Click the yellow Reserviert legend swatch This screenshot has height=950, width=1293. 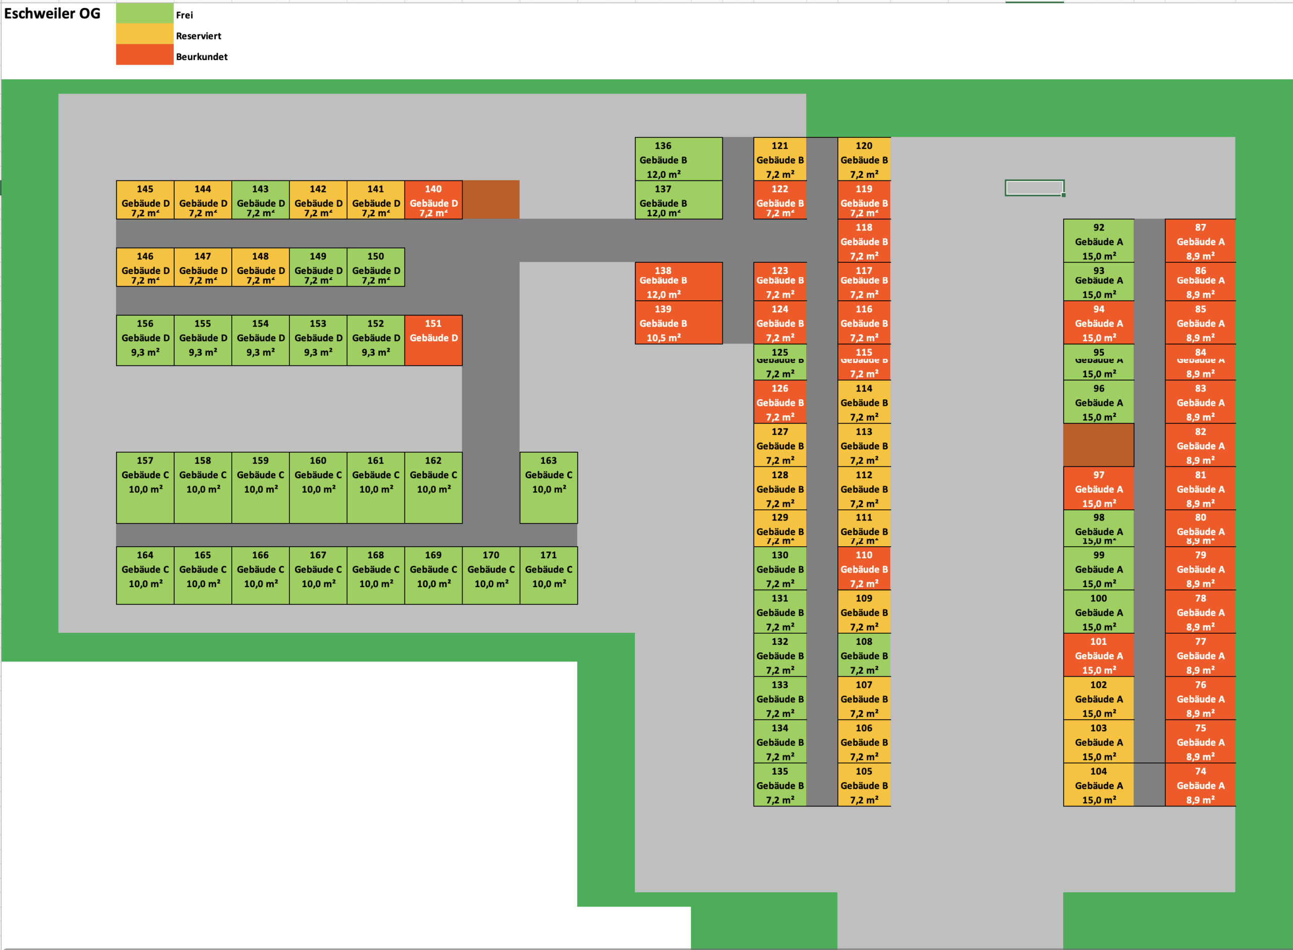[144, 34]
